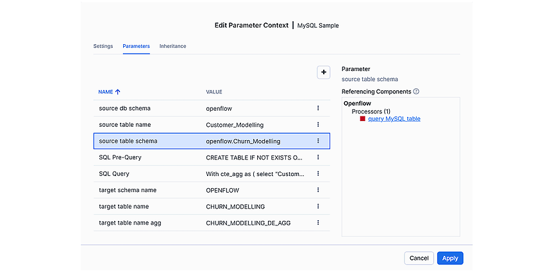This screenshot has height=272, width=545.
Task: Select the SQL Query parameter name
Action: click(114, 173)
